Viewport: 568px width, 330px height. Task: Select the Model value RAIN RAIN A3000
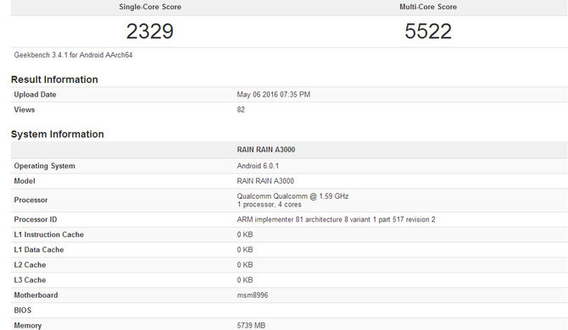point(265,181)
